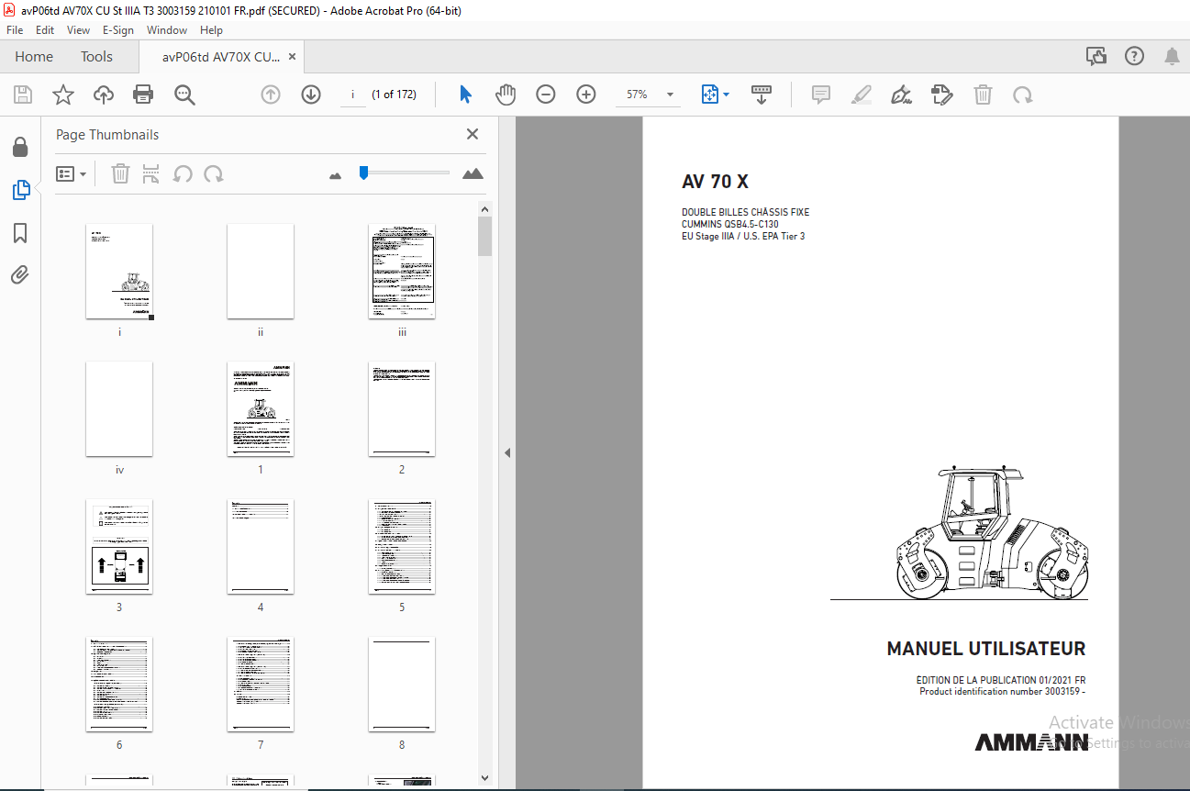This screenshot has height=791, width=1190.
Task: Open the share comments icon
Action: tap(1095, 57)
